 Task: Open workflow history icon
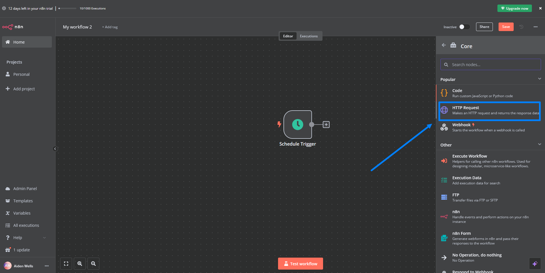point(521,27)
